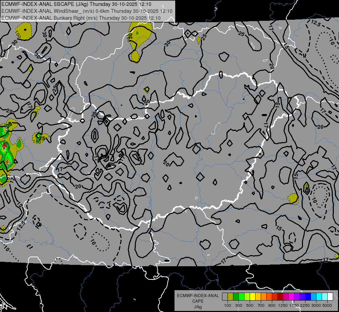Select the WindShear 0-6km layer title line
Image resolution: width=339 pixels, height=312 pixels.
(x=87, y=11)
